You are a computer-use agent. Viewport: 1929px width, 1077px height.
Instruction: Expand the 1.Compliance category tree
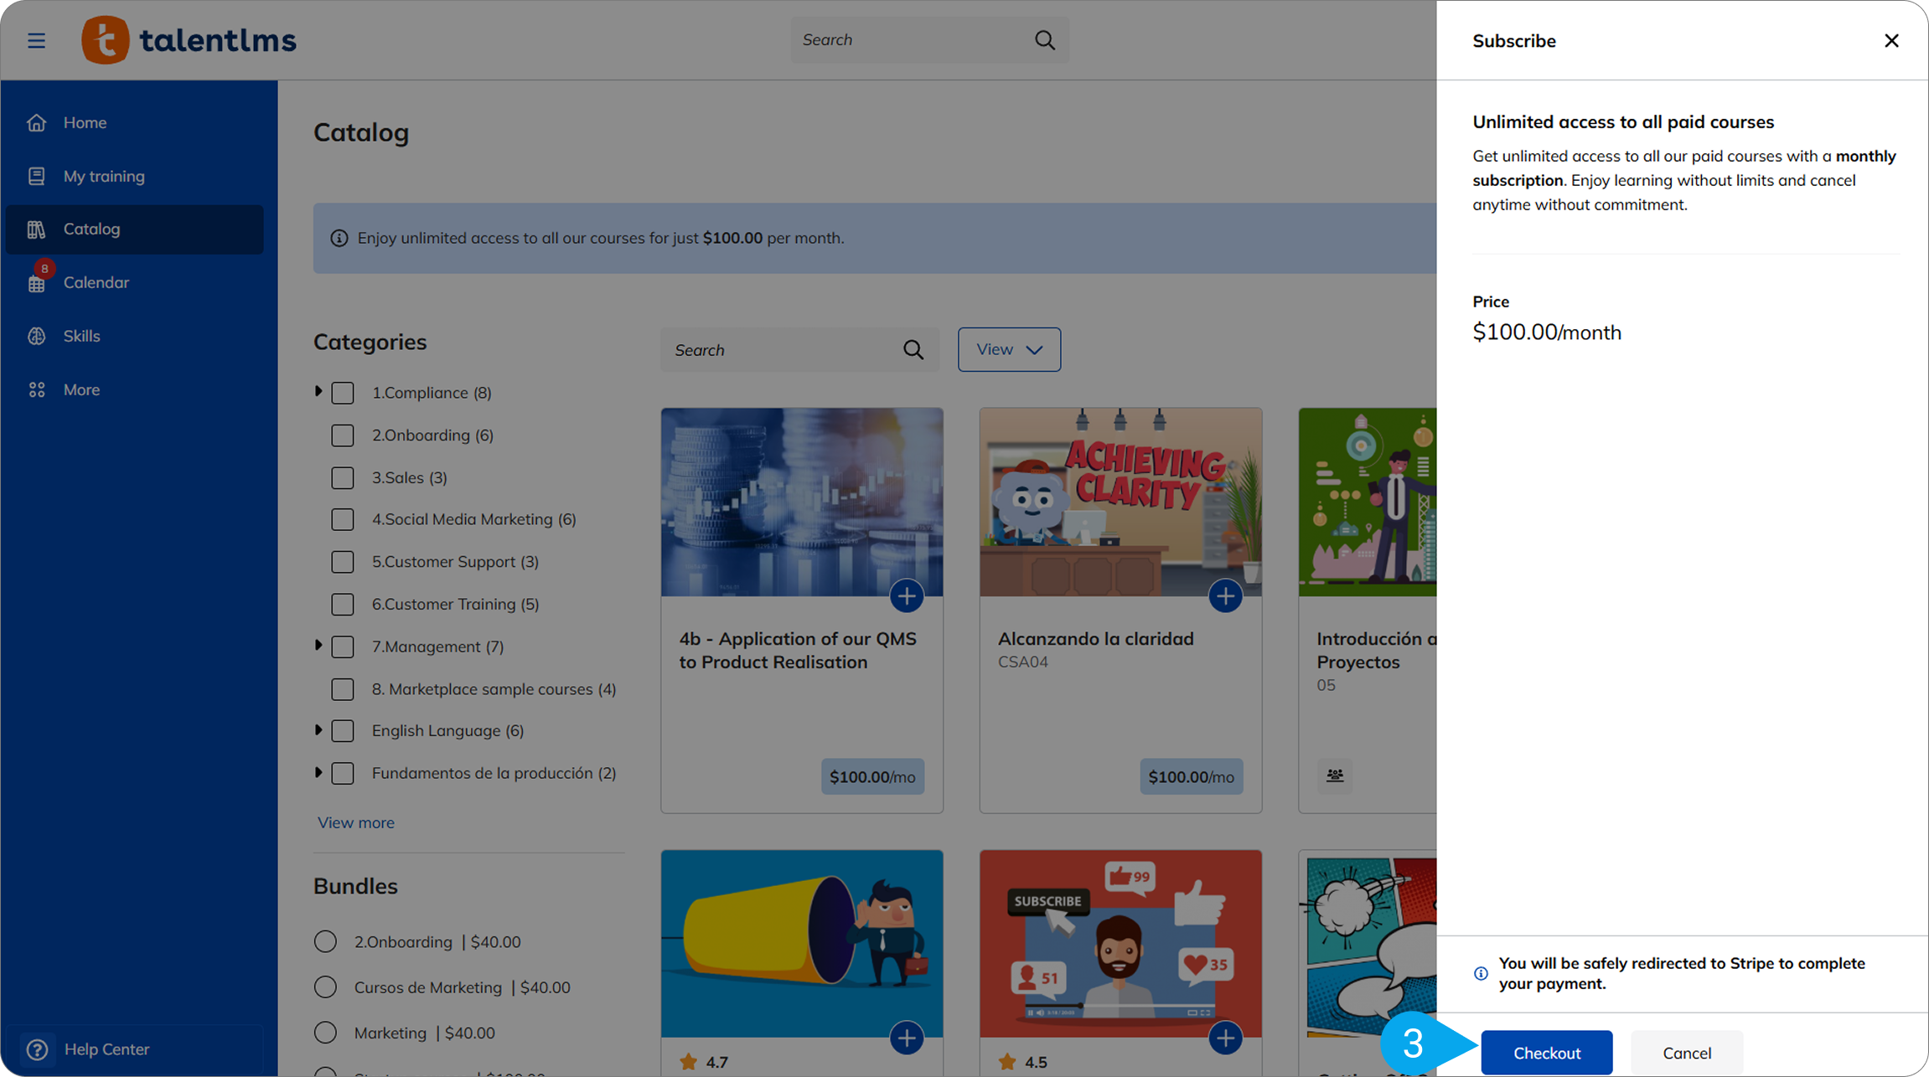[x=318, y=392]
